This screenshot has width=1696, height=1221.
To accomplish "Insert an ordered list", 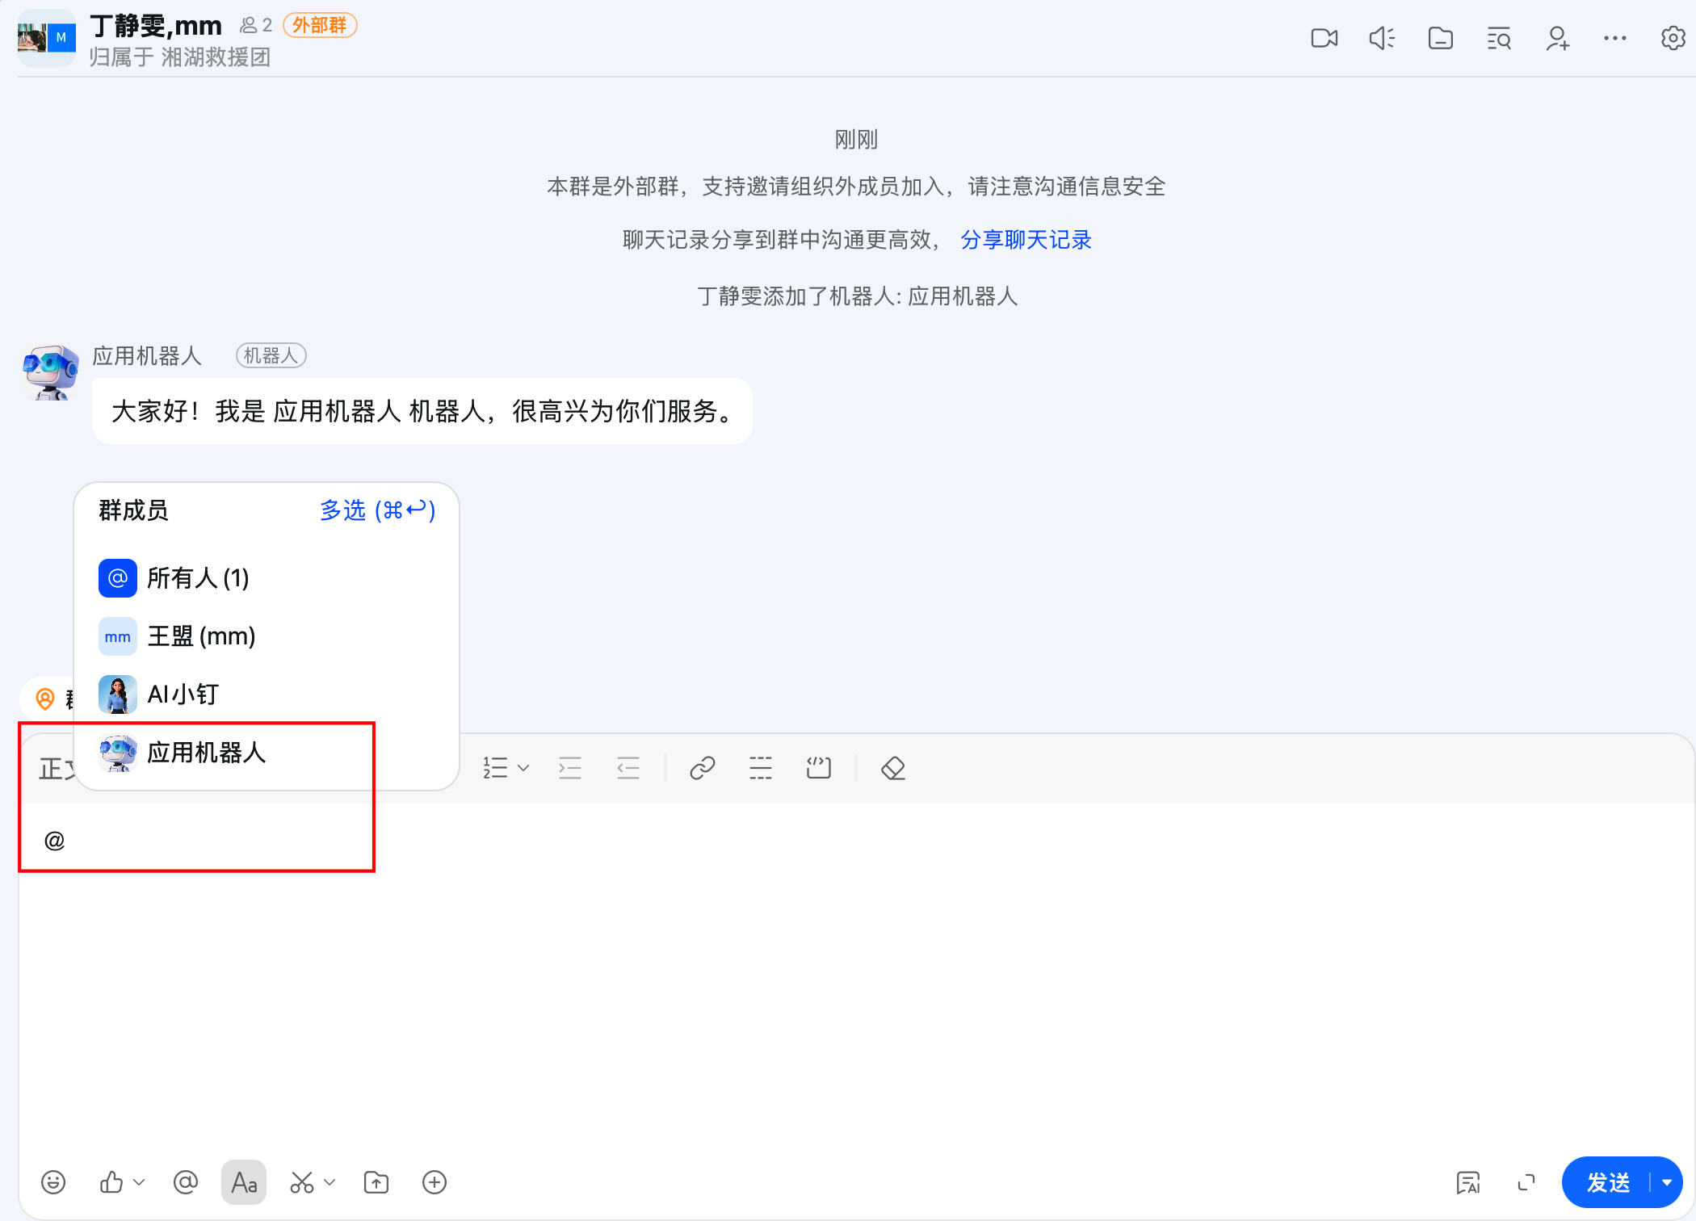I will tap(495, 768).
